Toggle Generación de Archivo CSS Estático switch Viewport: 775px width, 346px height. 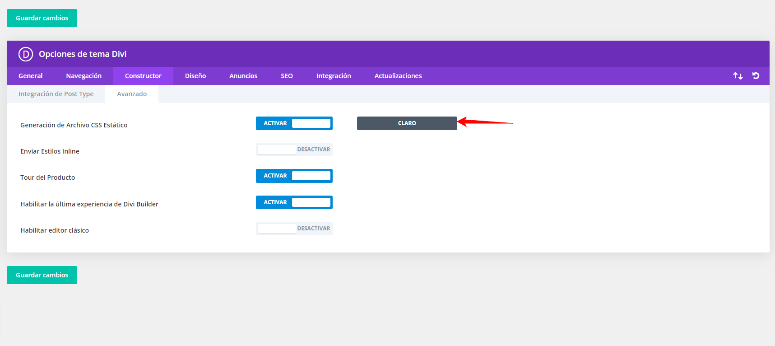[294, 123]
